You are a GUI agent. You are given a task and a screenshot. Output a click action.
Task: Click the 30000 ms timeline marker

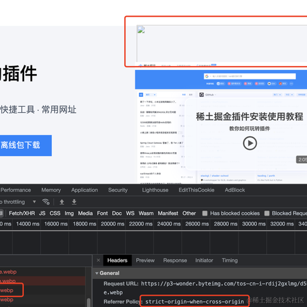tap(254, 224)
